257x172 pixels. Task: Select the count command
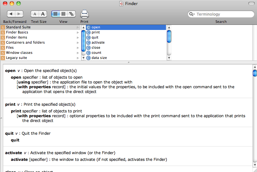(126, 53)
